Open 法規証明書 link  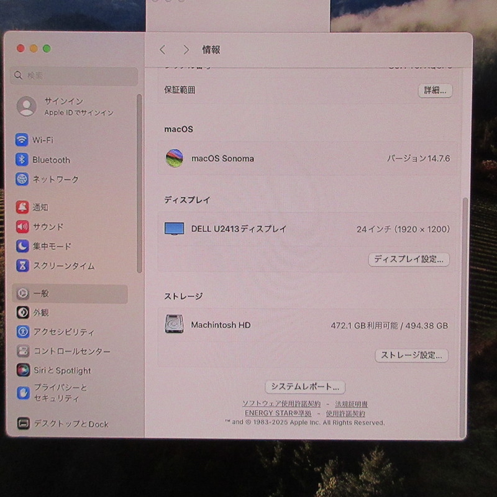tap(351, 404)
